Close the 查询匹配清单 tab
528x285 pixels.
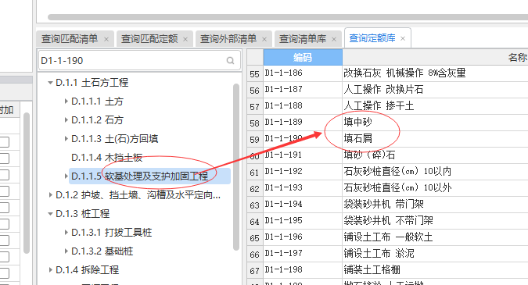[x=106, y=39]
